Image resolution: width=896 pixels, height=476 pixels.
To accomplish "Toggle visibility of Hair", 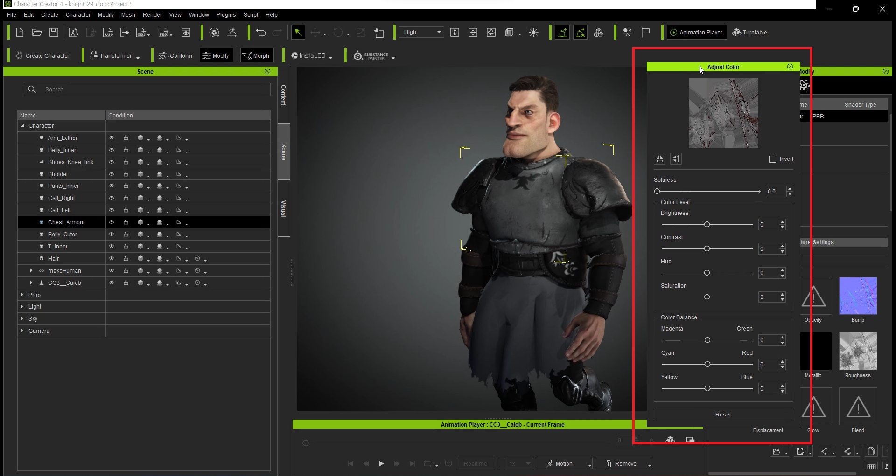I will pos(112,258).
